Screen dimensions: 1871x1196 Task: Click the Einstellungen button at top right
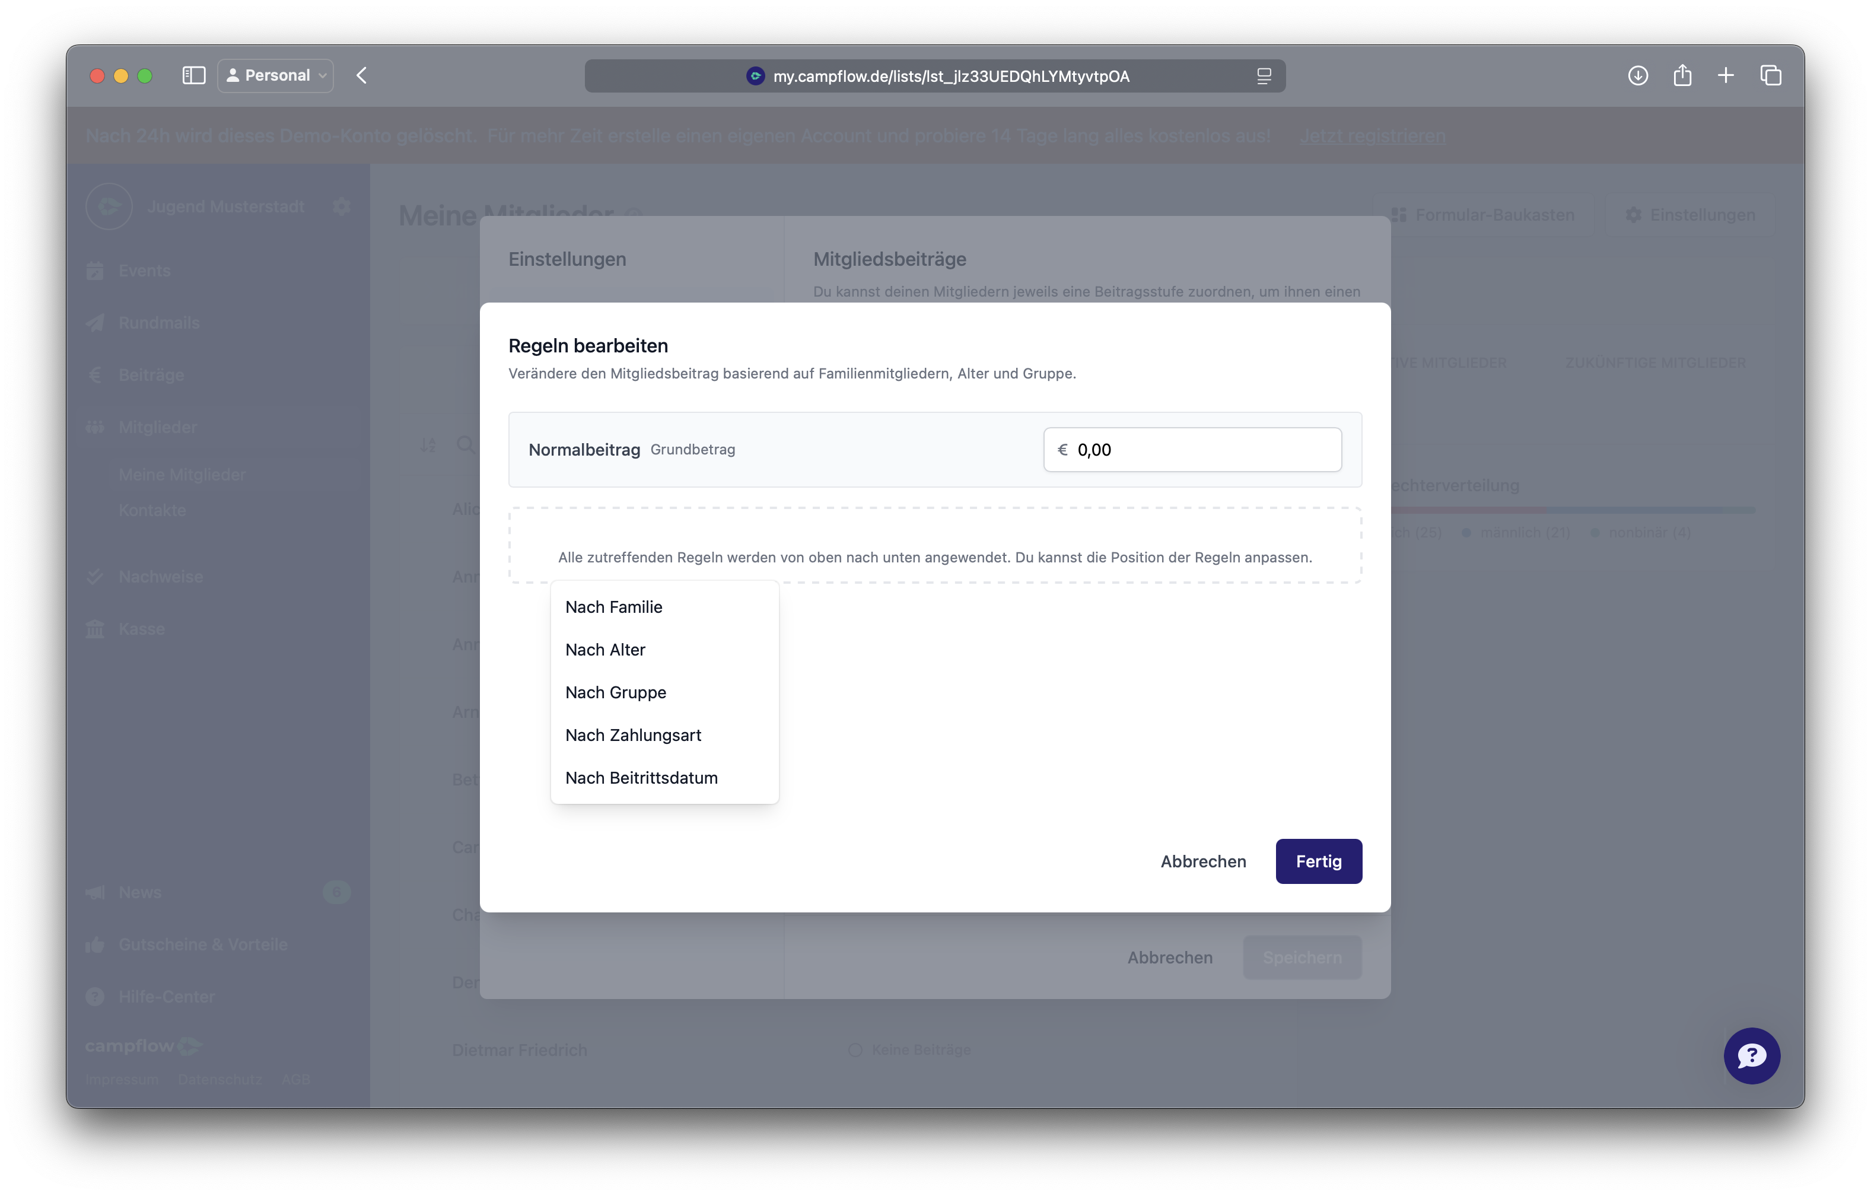click(1691, 215)
